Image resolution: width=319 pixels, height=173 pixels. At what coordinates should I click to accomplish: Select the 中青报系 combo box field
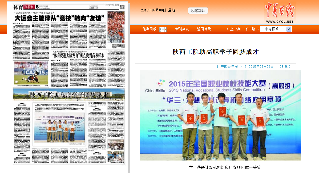(x=273, y=29)
